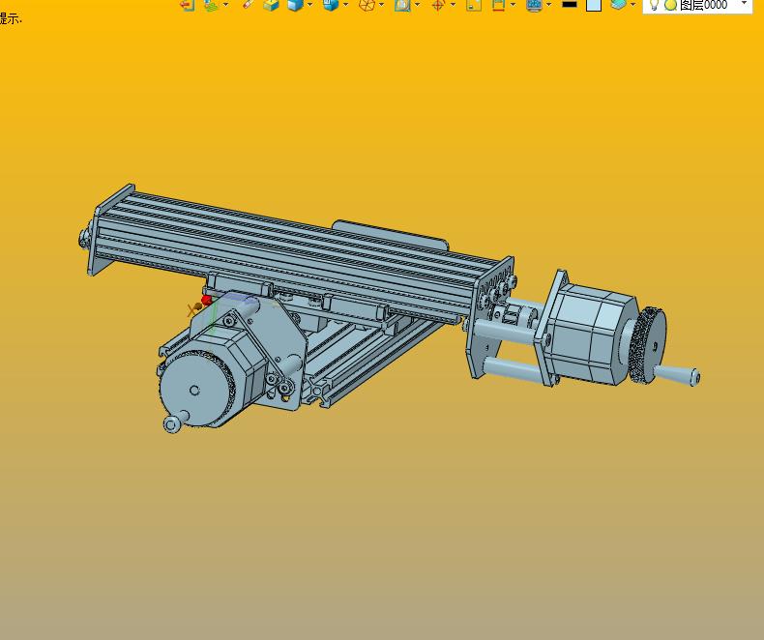Click the light blue color swatch
The width and height of the screenshot is (764, 640).
coord(594,5)
